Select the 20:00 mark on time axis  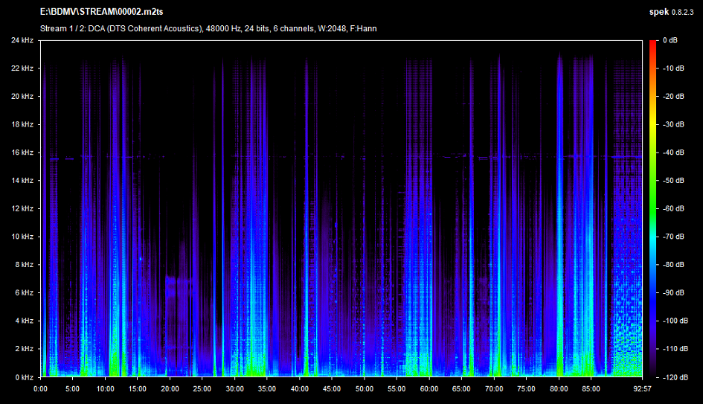[170, 389]
